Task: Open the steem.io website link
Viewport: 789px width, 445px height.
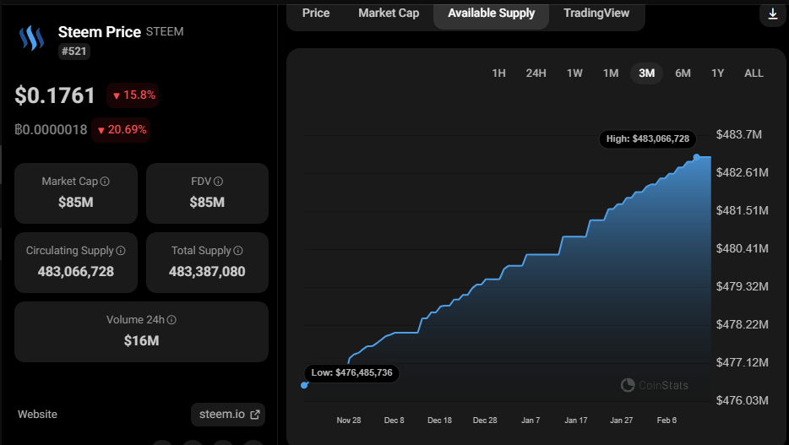Action: click(x=228, y=415)
